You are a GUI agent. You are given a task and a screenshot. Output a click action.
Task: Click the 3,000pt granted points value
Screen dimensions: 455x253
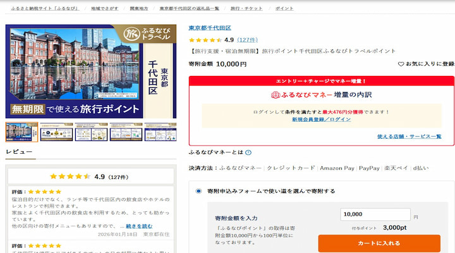tap(394, 228)
